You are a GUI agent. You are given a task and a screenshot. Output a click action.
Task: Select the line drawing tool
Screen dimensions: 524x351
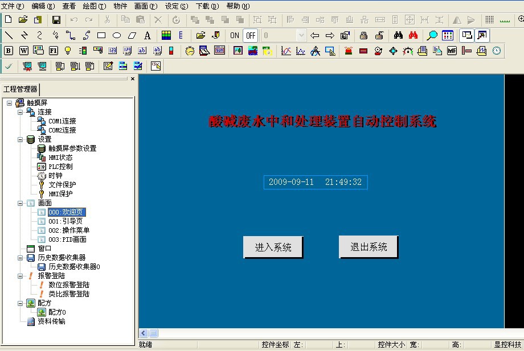pos(9,35)
